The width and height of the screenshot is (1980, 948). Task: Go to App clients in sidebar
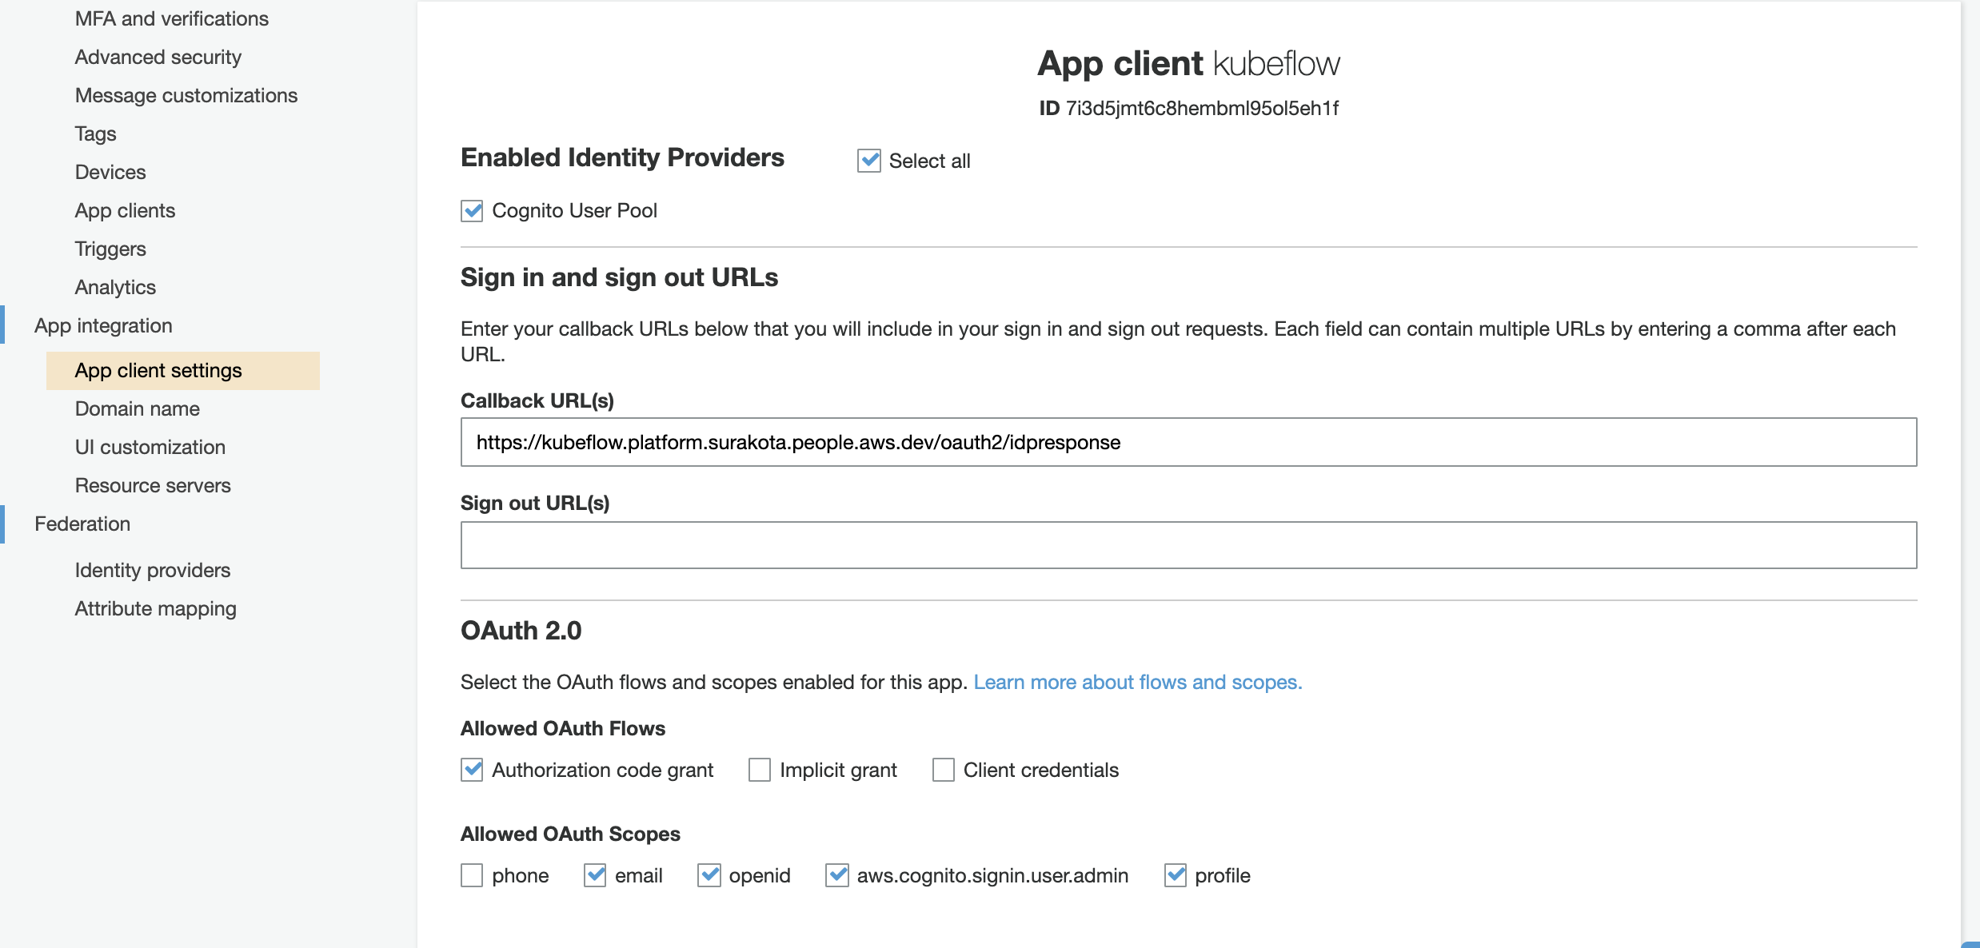click(125, 210)
